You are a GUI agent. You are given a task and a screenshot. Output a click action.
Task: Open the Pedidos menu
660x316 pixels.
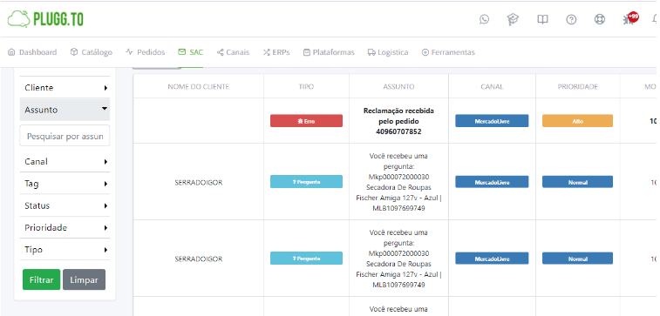click(x=146, y=52)
